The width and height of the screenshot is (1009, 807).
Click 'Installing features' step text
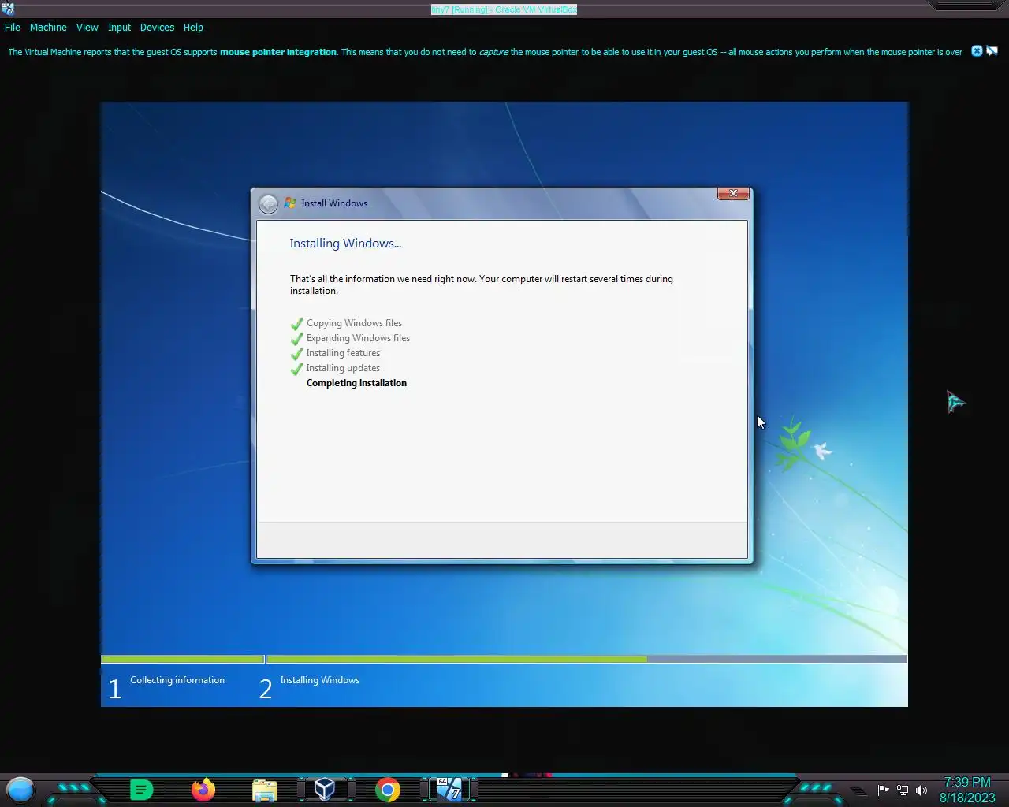click(343, 353)
